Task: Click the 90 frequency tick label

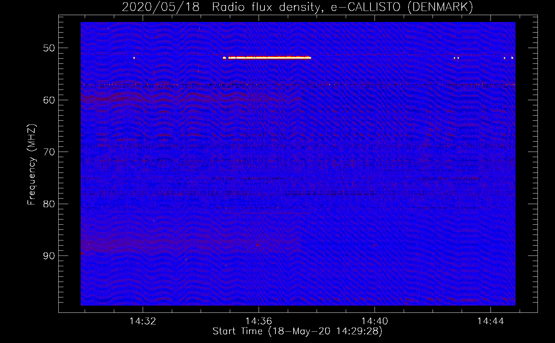Action: click(49, 256)
